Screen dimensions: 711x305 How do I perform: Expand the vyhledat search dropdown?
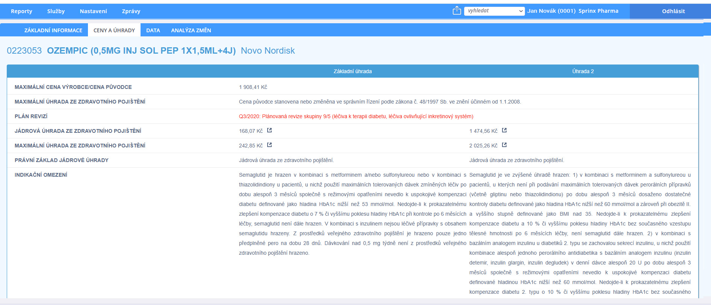pyautogui.click(x=494, y=11)
